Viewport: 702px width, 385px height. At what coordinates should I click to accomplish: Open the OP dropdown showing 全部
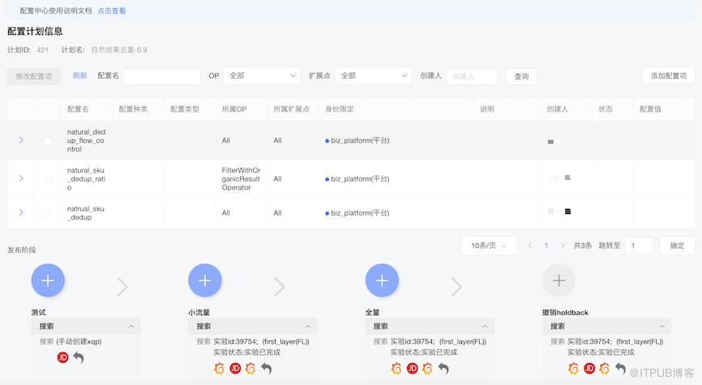coord(261,75)
